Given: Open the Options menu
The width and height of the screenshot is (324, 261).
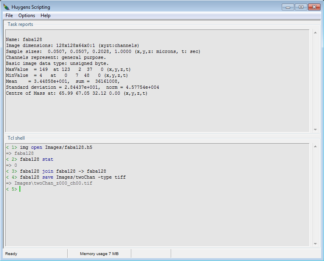Looking at the screenshot, I should [27, 16].
